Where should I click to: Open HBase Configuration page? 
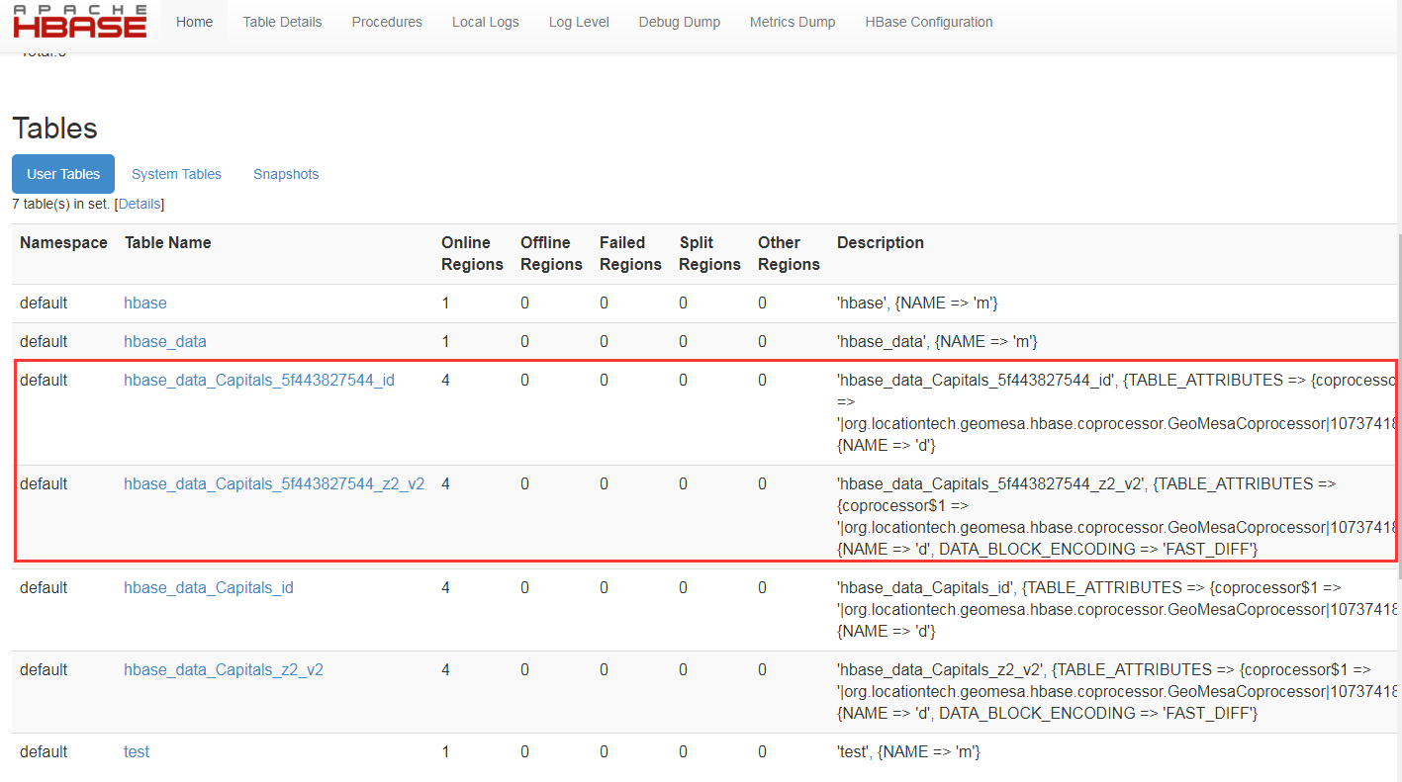[x=929, y=22]
